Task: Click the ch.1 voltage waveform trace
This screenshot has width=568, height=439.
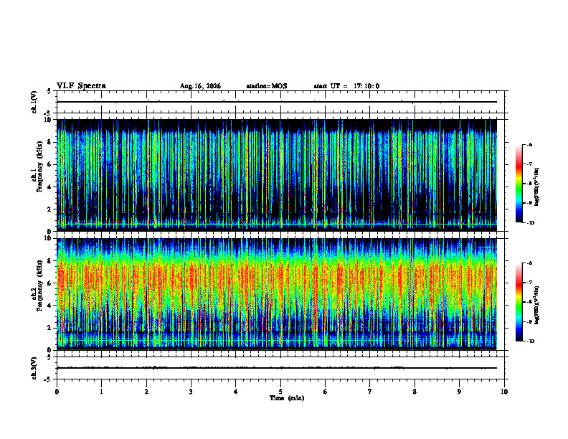Action: pyautogui.click(x=277, y=102)
